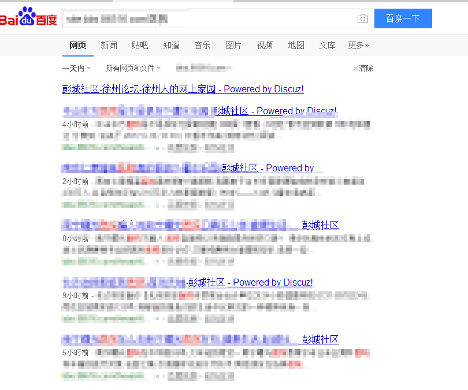This screenshot has height=390, width=468.
Task: Open the 文库 tab
Action: (327, 45)
